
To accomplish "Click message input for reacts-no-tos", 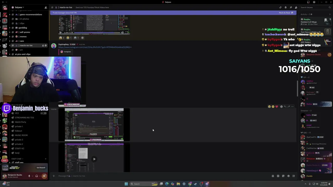I will click(x=163, y=176).
